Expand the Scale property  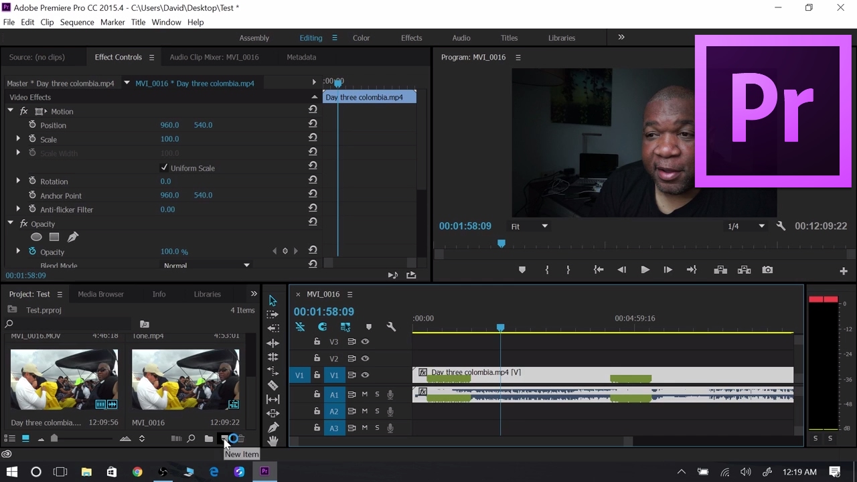click(x=18, y=139)
